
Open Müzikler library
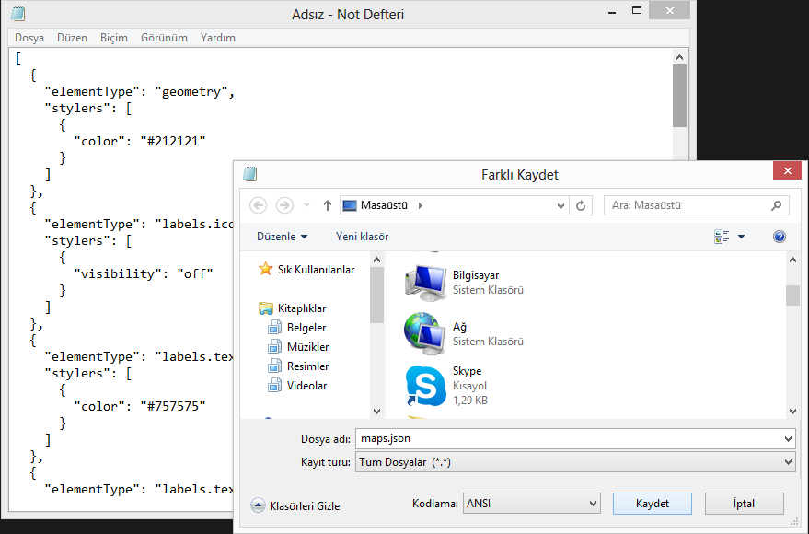tap(307, 347)
